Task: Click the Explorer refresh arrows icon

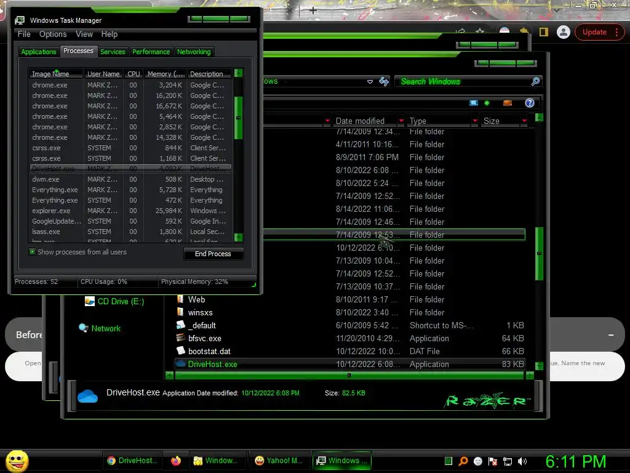Action: [x=384, y=82]
